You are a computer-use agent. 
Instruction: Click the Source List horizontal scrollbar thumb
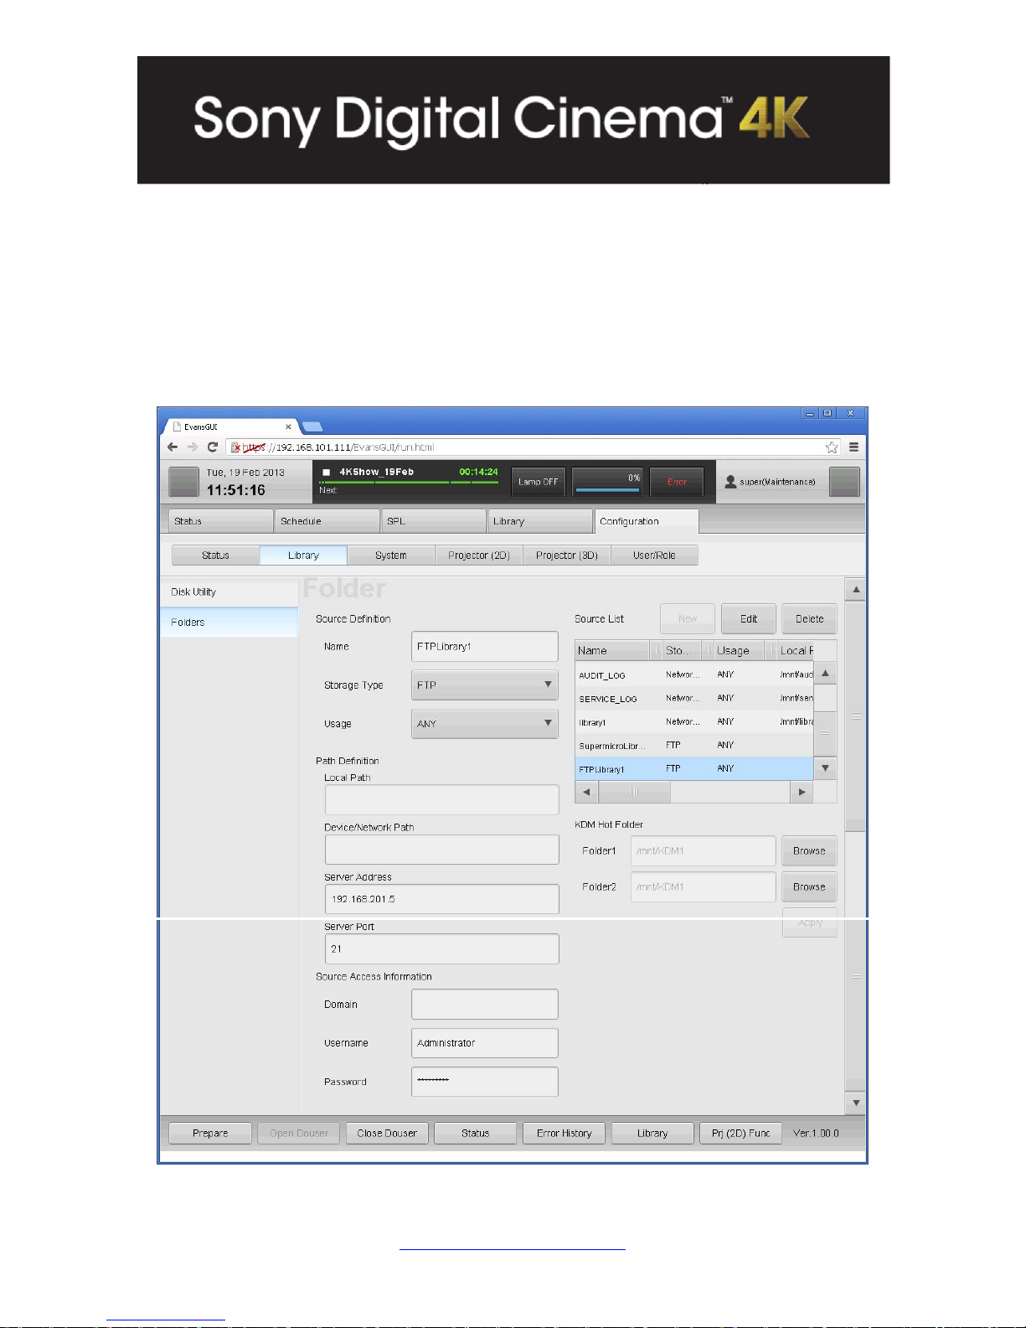[x=635, y=792]
